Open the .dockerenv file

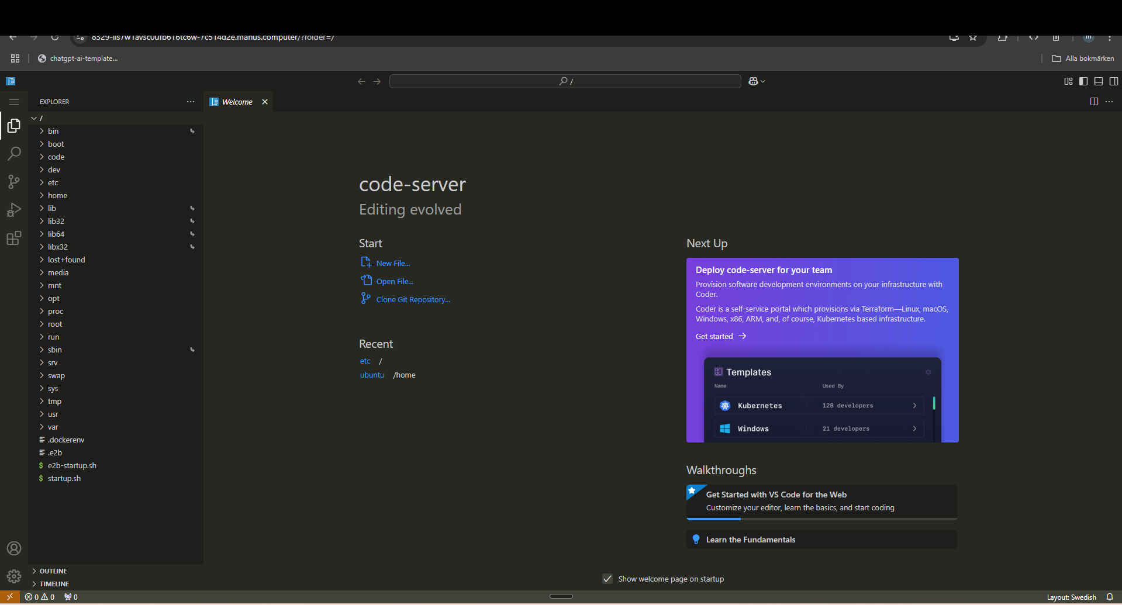tap(116, 440)
